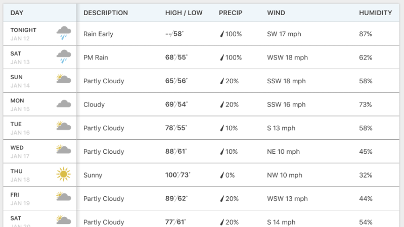Select the HUMIDITY column header
Viewport: 404px width, 227px height.
tap(375, 13)
